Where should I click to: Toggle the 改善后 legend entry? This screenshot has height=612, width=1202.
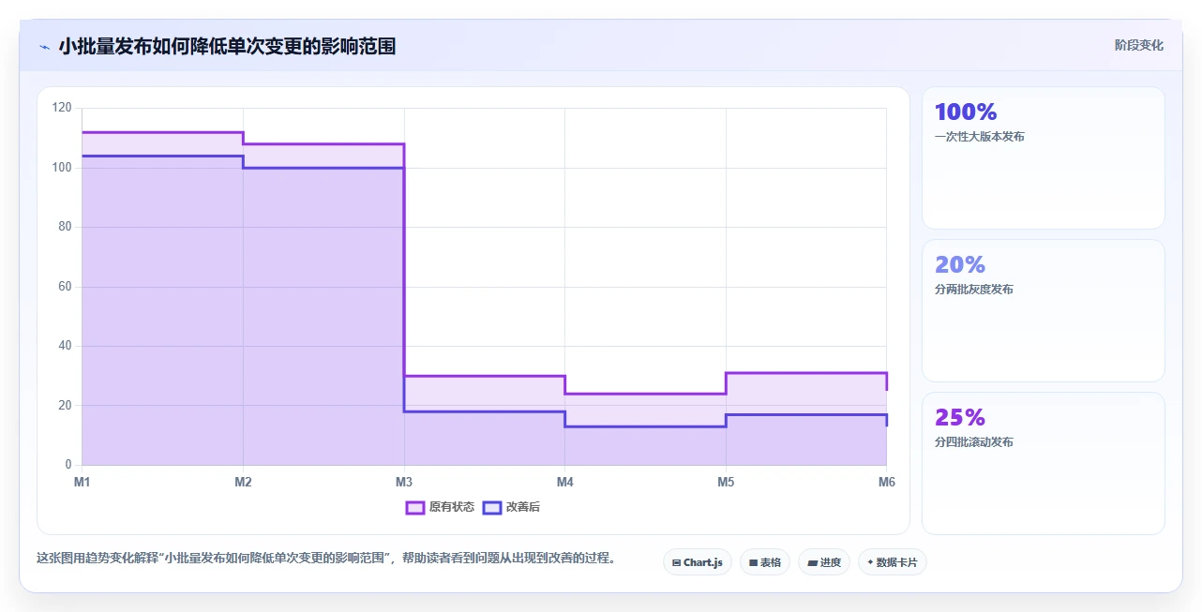point(511,507)
